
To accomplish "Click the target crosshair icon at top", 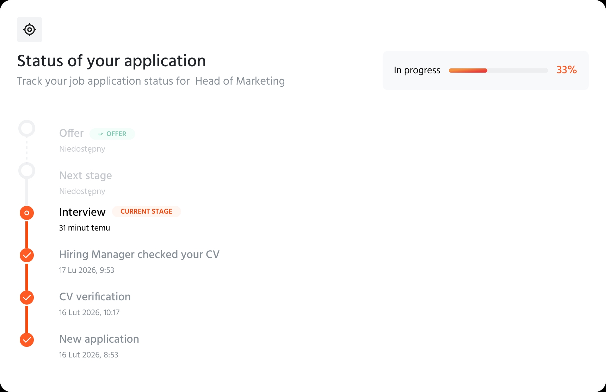I will (x=30, y=30).
